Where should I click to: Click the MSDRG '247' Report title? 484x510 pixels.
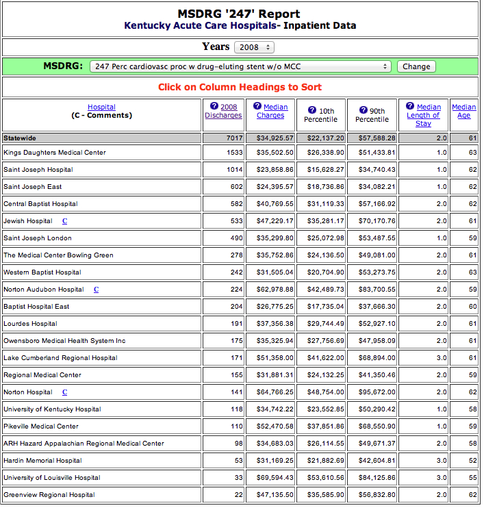239,14
